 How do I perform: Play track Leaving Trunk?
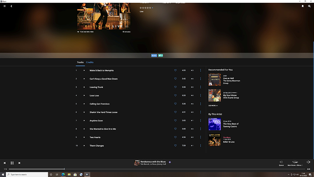[x=84, y=87]
